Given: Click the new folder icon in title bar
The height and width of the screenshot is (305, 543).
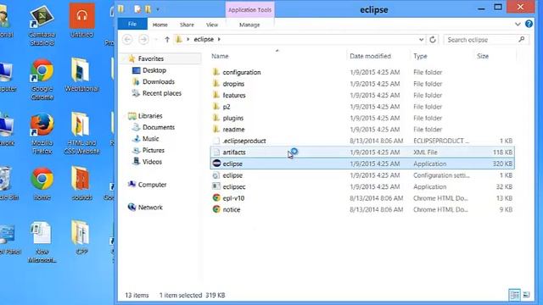Looking at the screenshot, I should 148,9.
